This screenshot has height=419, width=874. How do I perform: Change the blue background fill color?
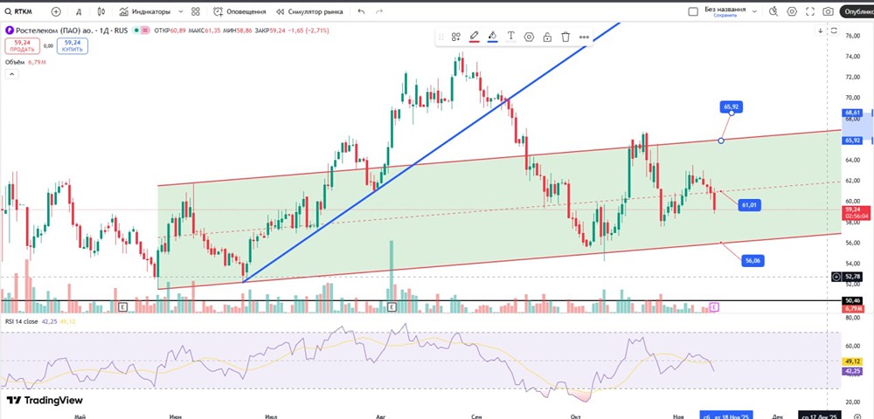(x=492, y=37)
